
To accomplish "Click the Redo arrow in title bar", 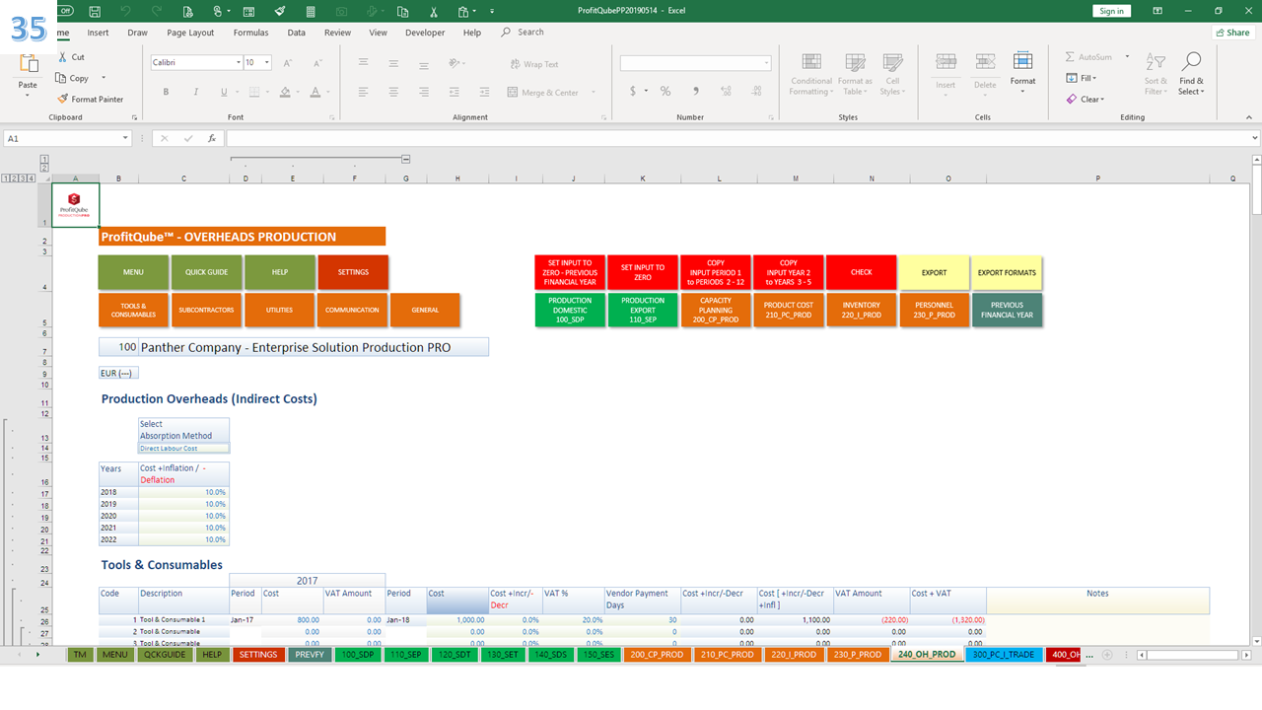I will pyautogui.click(x=156, y=11).
